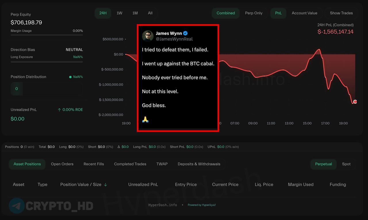Click the Funding column header
The width and height of the screenshot is (368, 220).
pos(338,185)
